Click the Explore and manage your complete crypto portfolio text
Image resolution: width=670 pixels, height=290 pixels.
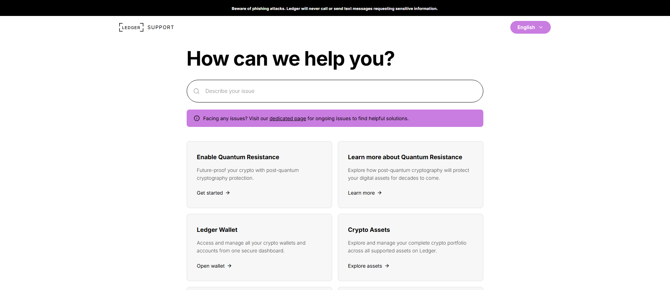pyautogui.click(x=407, y=247)
